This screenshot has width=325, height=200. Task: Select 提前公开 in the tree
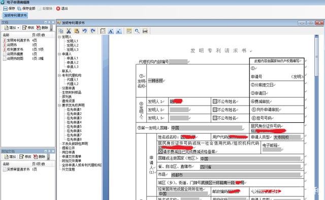point(69,148)
